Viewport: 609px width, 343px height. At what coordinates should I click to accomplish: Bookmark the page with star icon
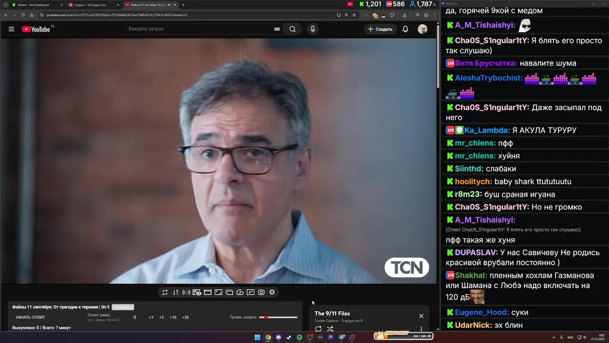coord(354,15)
